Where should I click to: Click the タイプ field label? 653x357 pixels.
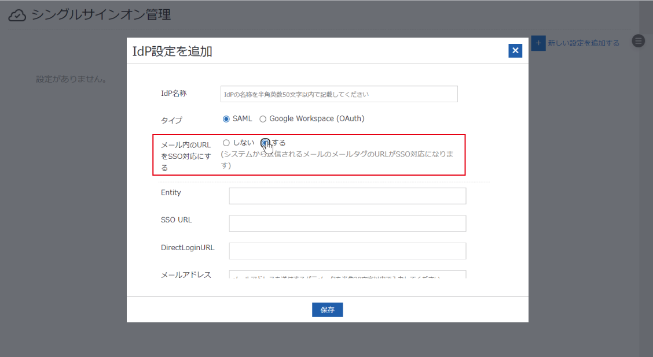coord(171,120)
